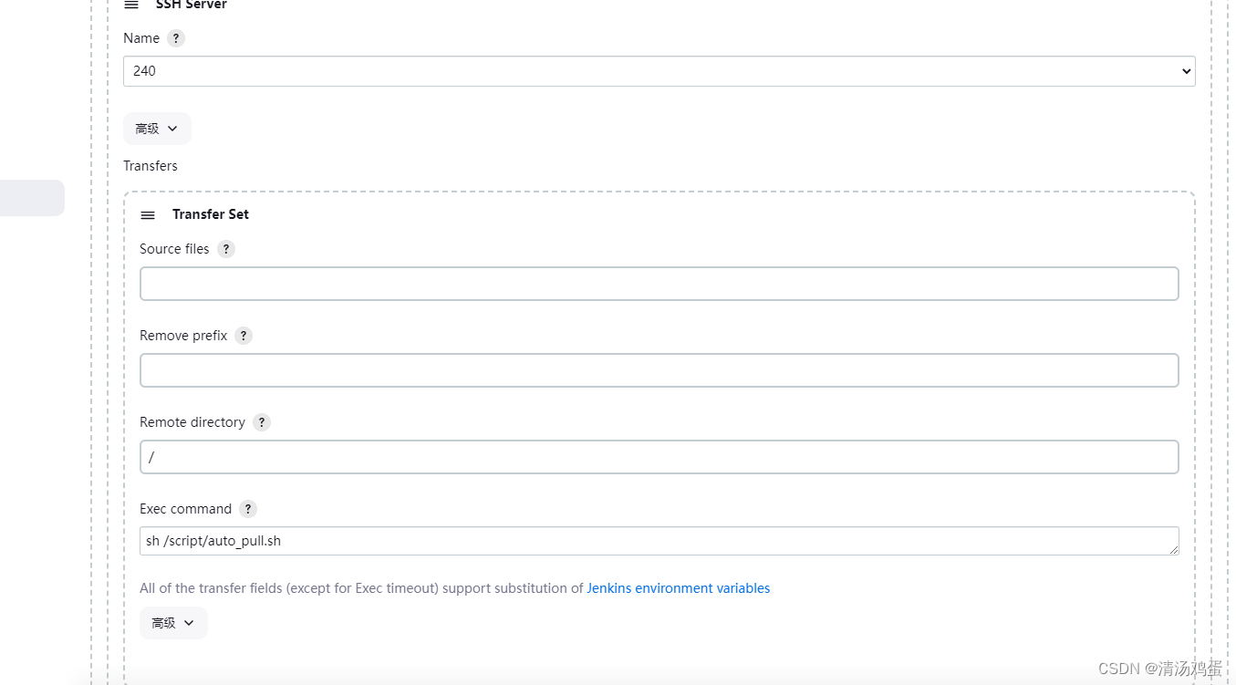
Task: Open the Name dropdown showing 240
Action: pyautogui.click(x=659, y=71)
